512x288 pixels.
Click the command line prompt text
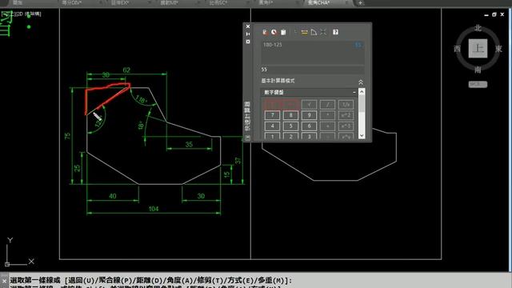tap(151, 281)
